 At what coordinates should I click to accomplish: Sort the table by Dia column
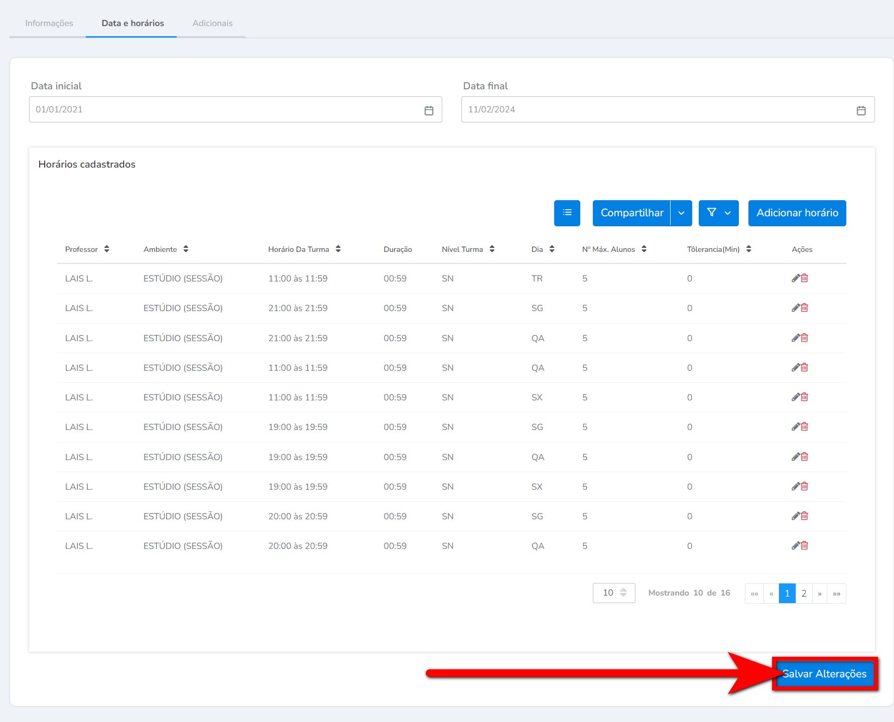coord(552,249)
